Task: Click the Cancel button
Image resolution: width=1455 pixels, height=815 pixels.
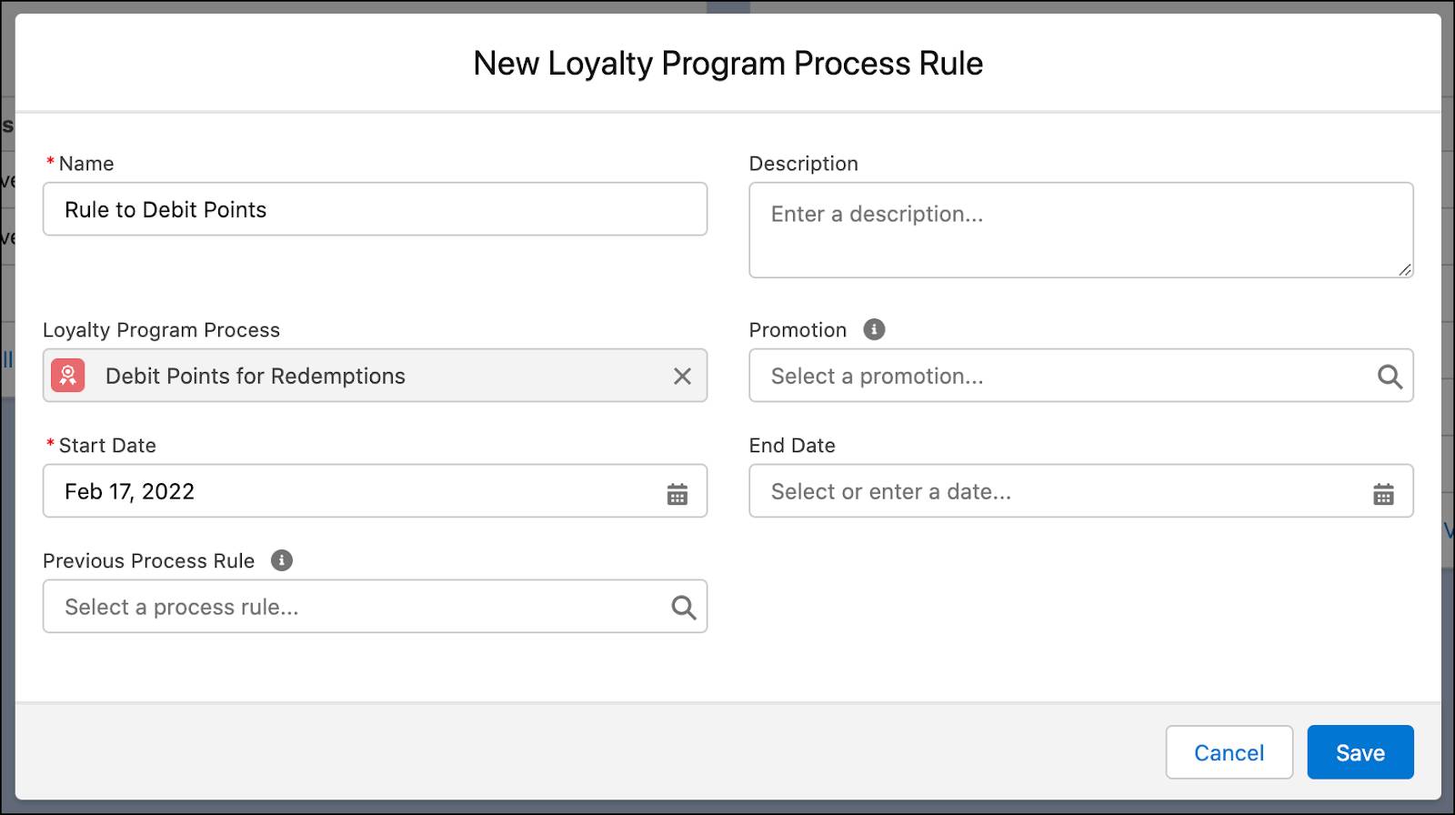Action: point(1229,752)
